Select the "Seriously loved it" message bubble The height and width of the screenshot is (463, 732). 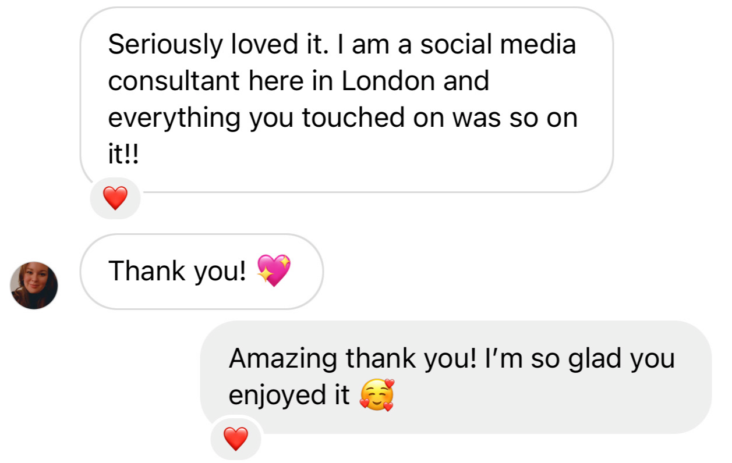[346, 100]
